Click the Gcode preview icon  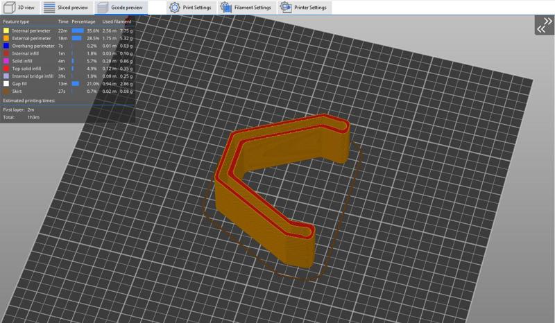pos(102,8)
